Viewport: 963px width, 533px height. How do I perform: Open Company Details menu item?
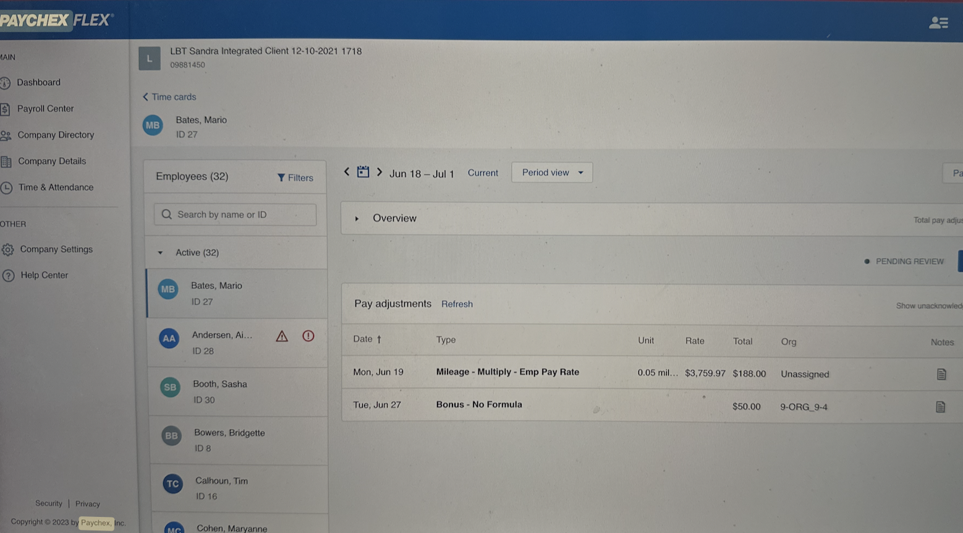click(52, 161)
